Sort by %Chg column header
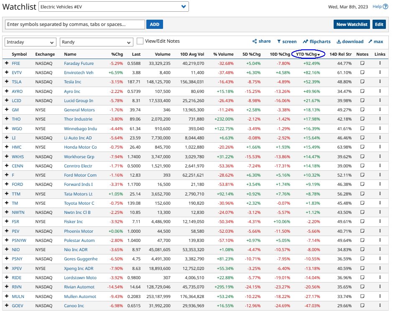This screenshot has width=393, height=316. tap(117, 54)
